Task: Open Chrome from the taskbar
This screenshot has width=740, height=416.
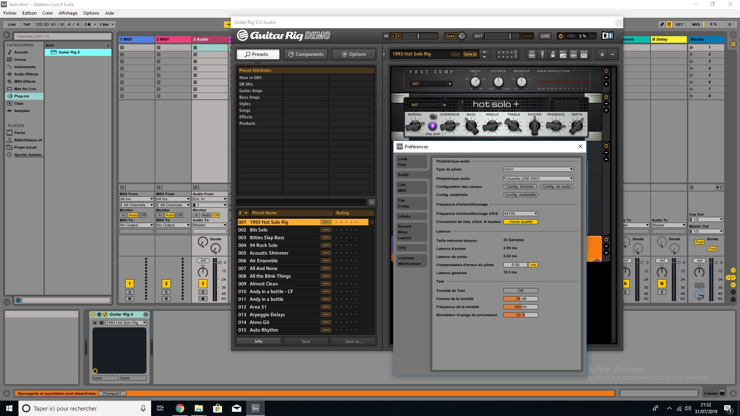Action: click(180, 408)
